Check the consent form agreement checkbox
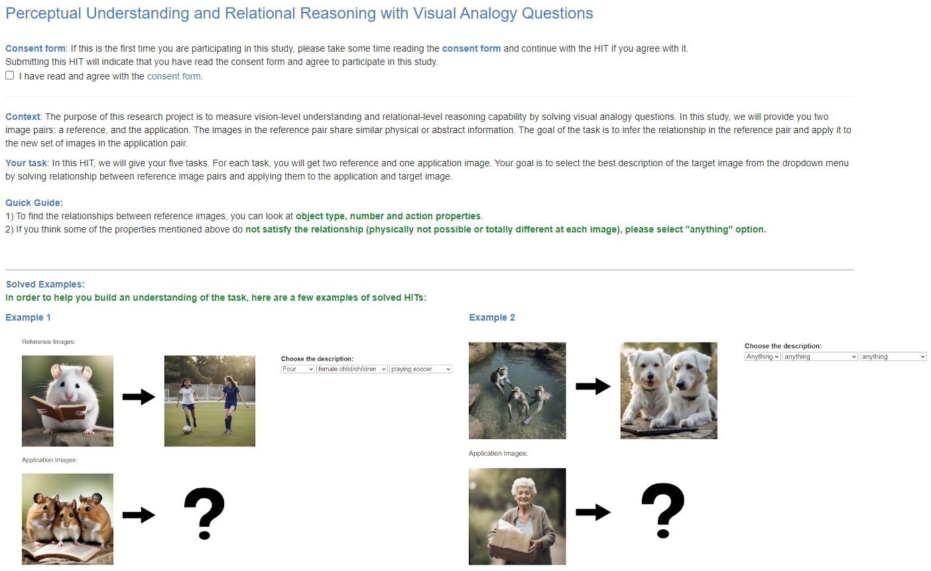931x571 pixels. pyautogui.click(x=10, y=76)
